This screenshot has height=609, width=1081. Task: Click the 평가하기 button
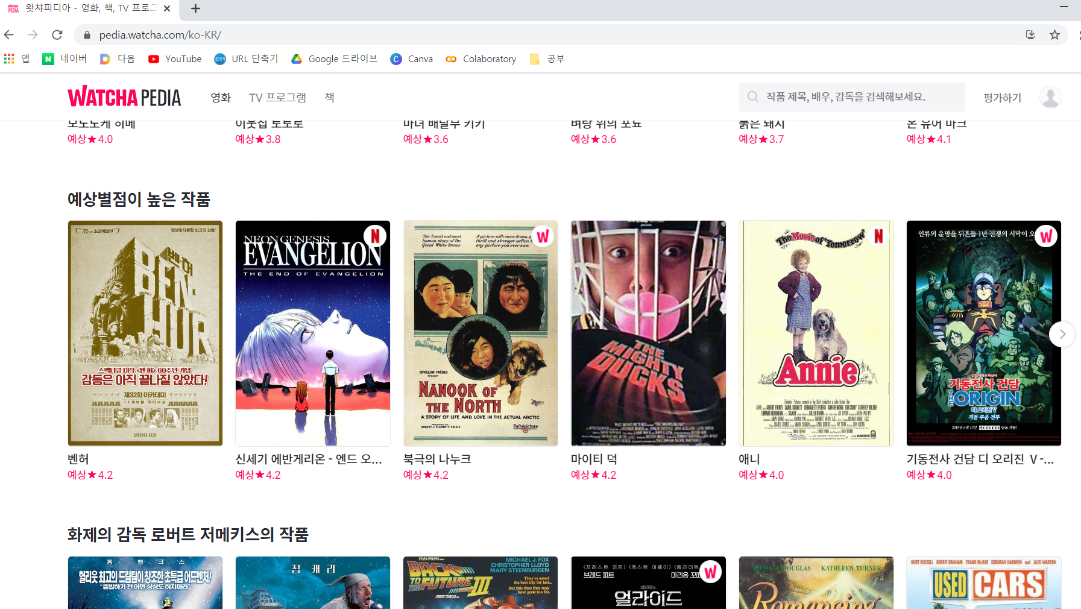pyautogui.click(x=1002, y=97)
